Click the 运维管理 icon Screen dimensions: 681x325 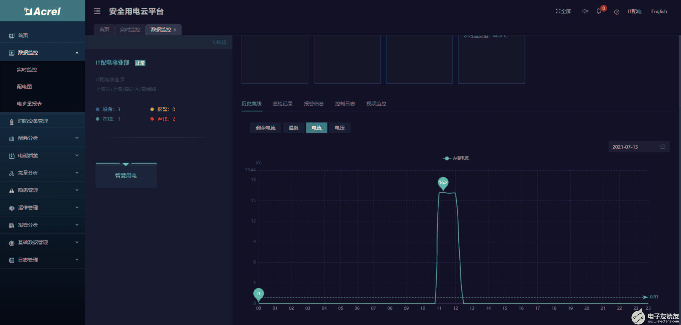(x=12, y=208)
